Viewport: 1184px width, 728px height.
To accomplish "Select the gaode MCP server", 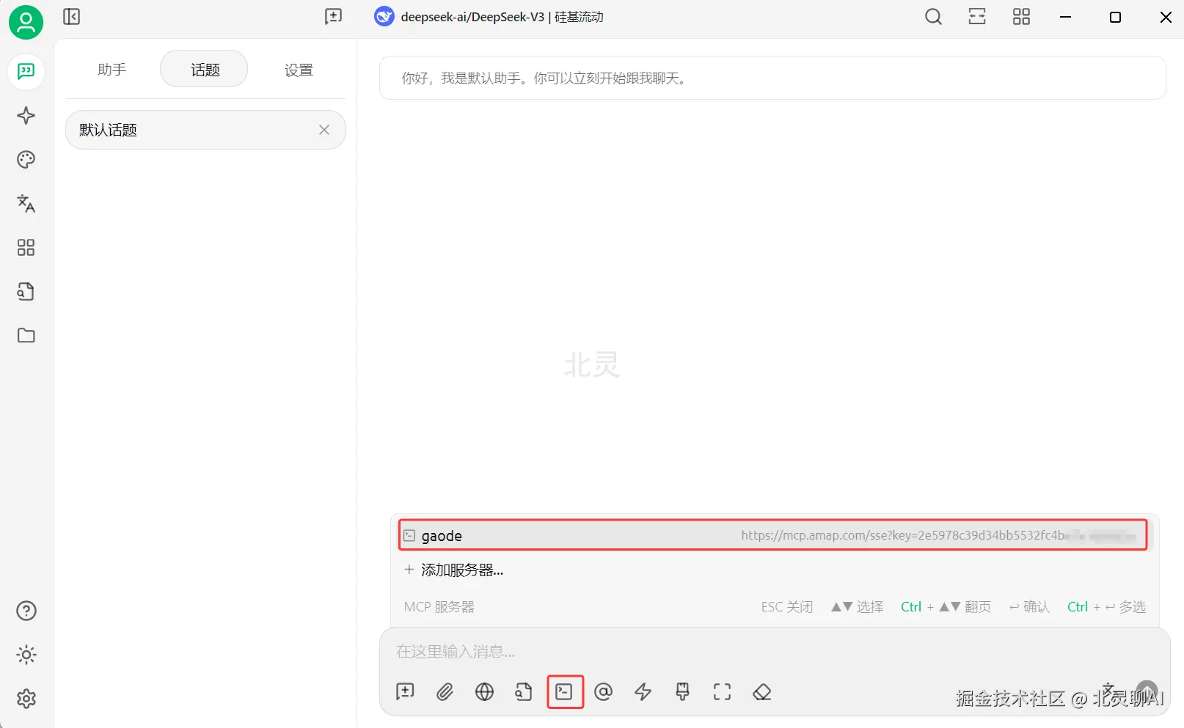I will pyautogui.click(x=773, y=535).
